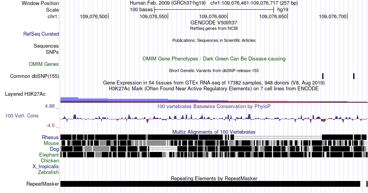Select the Dog alignment row label

pyautogui.click(x=55, y=149)
